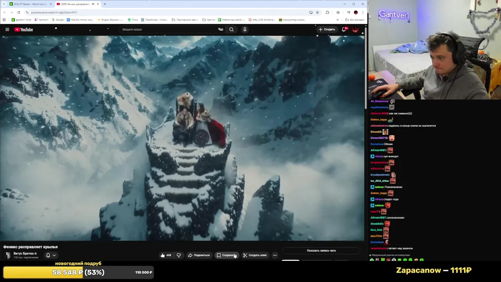
Task: Open the Trovo bookmark
Action: [133, 20]
